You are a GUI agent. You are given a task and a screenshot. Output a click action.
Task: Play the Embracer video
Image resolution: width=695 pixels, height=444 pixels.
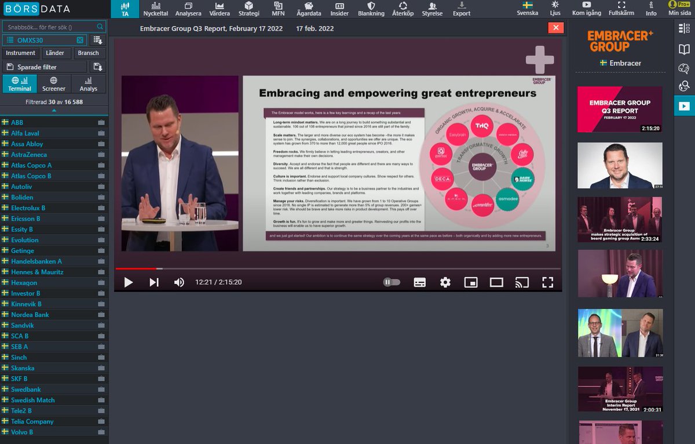[x=129, y=282]
